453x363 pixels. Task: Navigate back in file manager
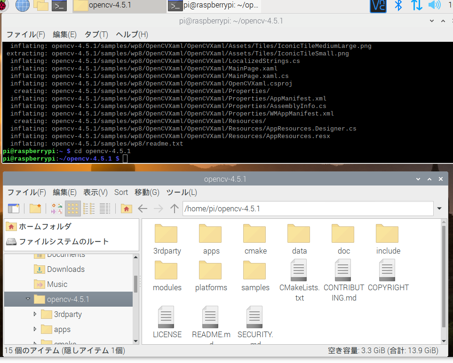(143, 208)
